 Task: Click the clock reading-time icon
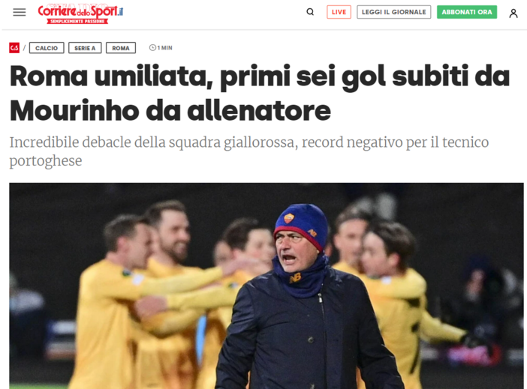pos(152,48)
